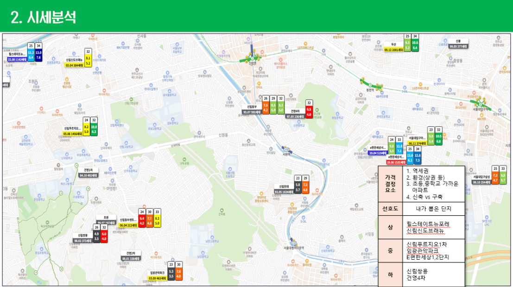Click the 남서울중학교 school icon

pyautogui.click(x=169, y=91)
